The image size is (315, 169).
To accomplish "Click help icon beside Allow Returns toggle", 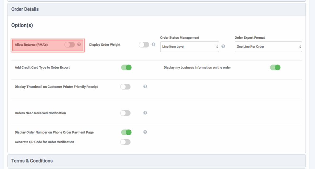I will click(x=79, y=45).
